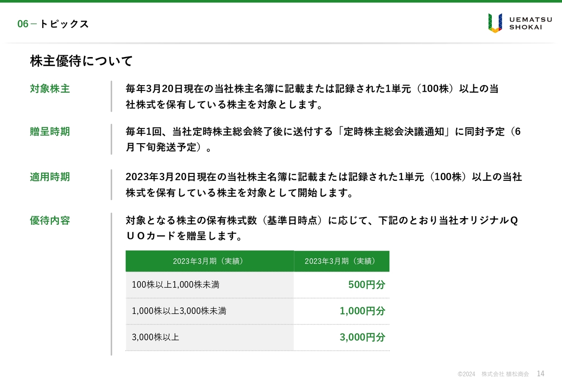Click the copyright text ©2024 株式会社 植松商会
The height and width of the screenshot is (389, 562).
pos(493,374)
